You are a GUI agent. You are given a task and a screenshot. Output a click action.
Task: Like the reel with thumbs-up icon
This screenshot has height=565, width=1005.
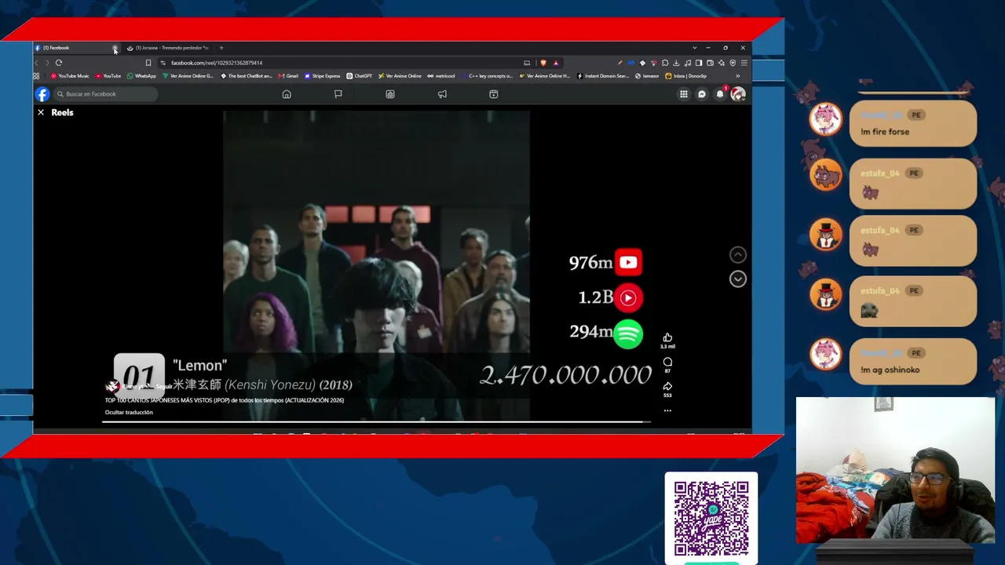click(x=667, y=337)
